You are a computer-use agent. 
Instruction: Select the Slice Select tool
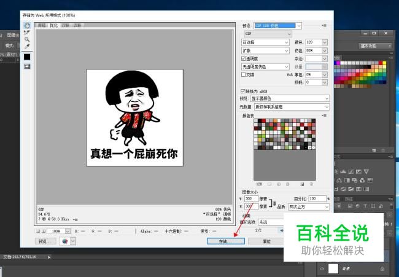point(27,33)
